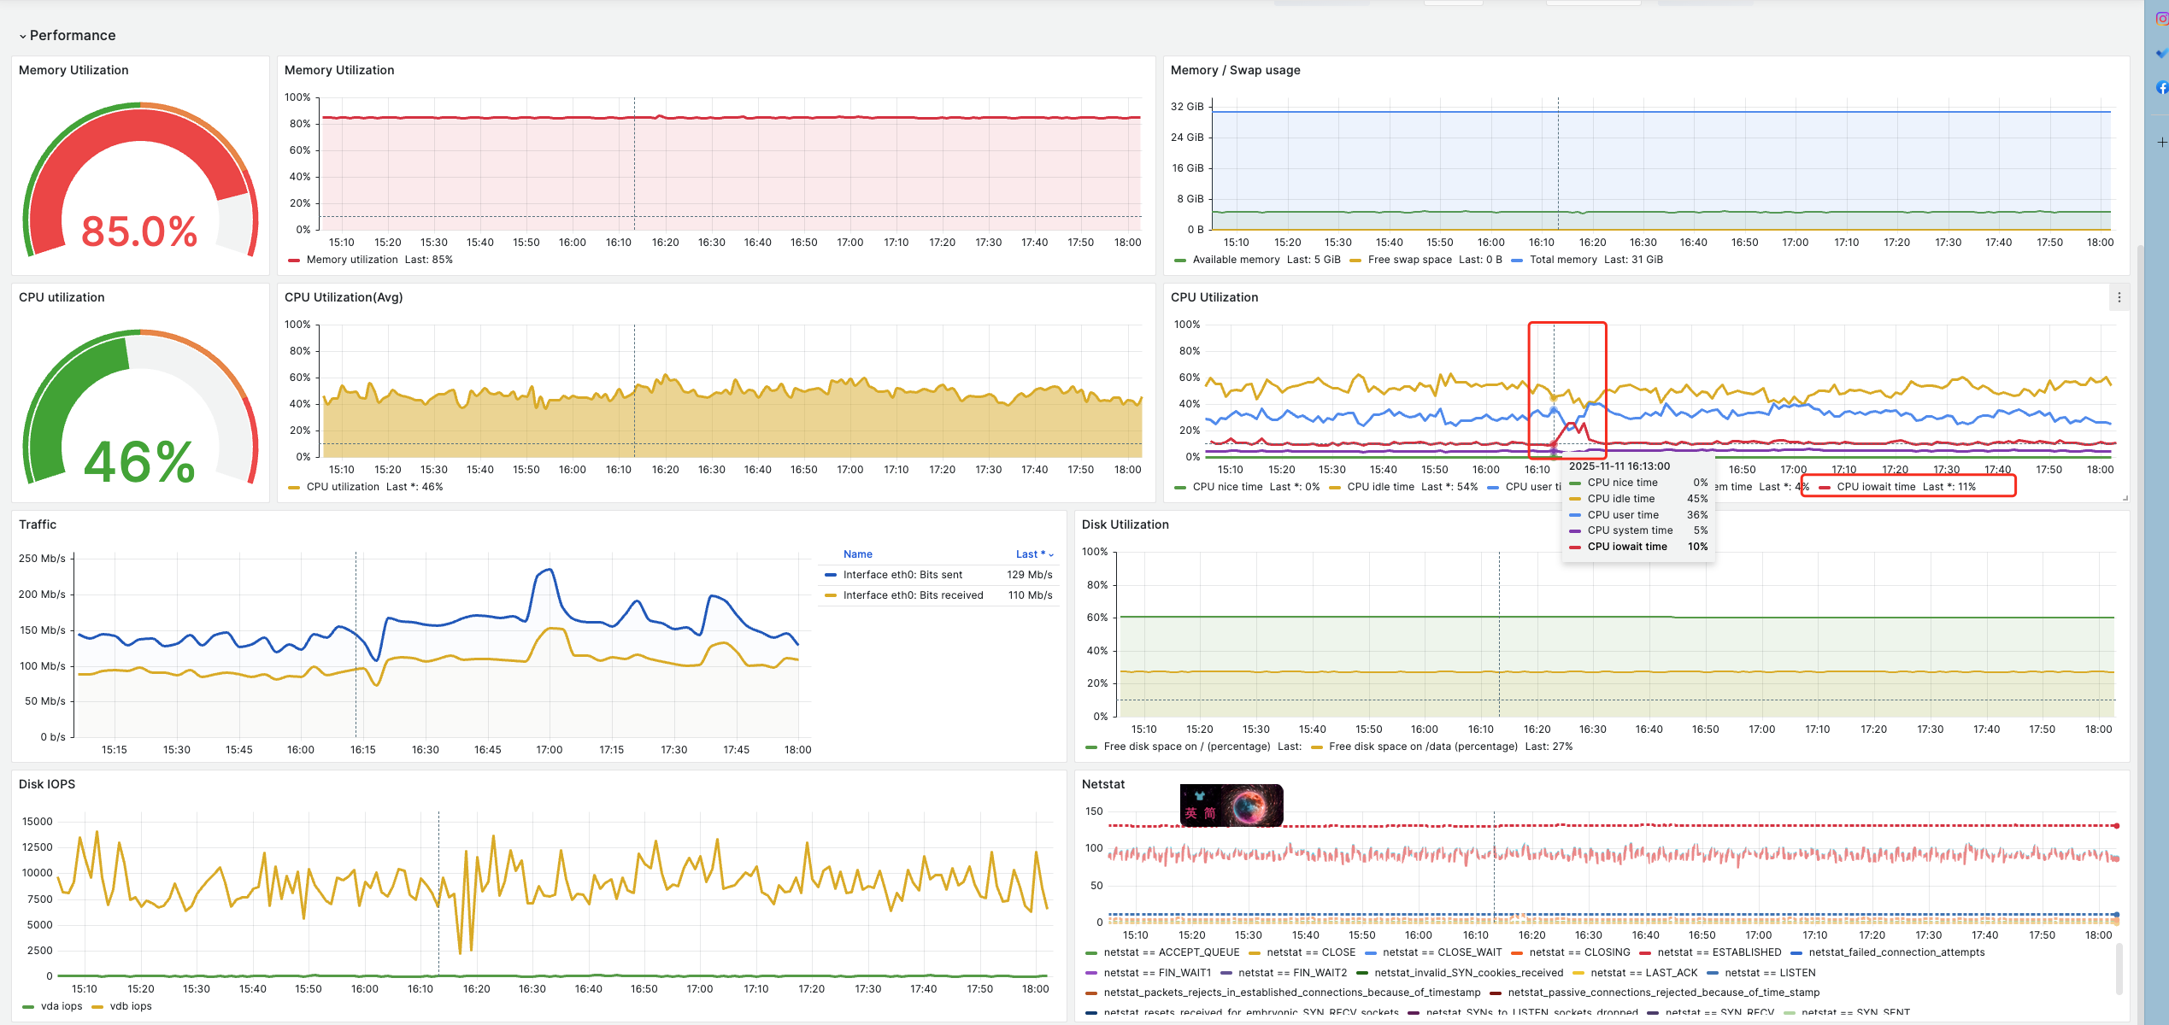Click the Disk Utilization panel title
The width and height of the screenshot is (2169, 1025).
1125,524
